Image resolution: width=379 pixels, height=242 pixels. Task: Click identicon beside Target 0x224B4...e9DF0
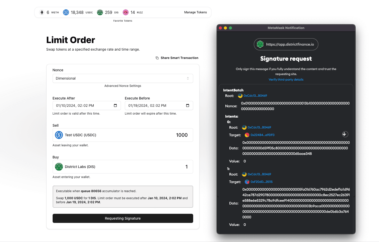tap(247, 135)
